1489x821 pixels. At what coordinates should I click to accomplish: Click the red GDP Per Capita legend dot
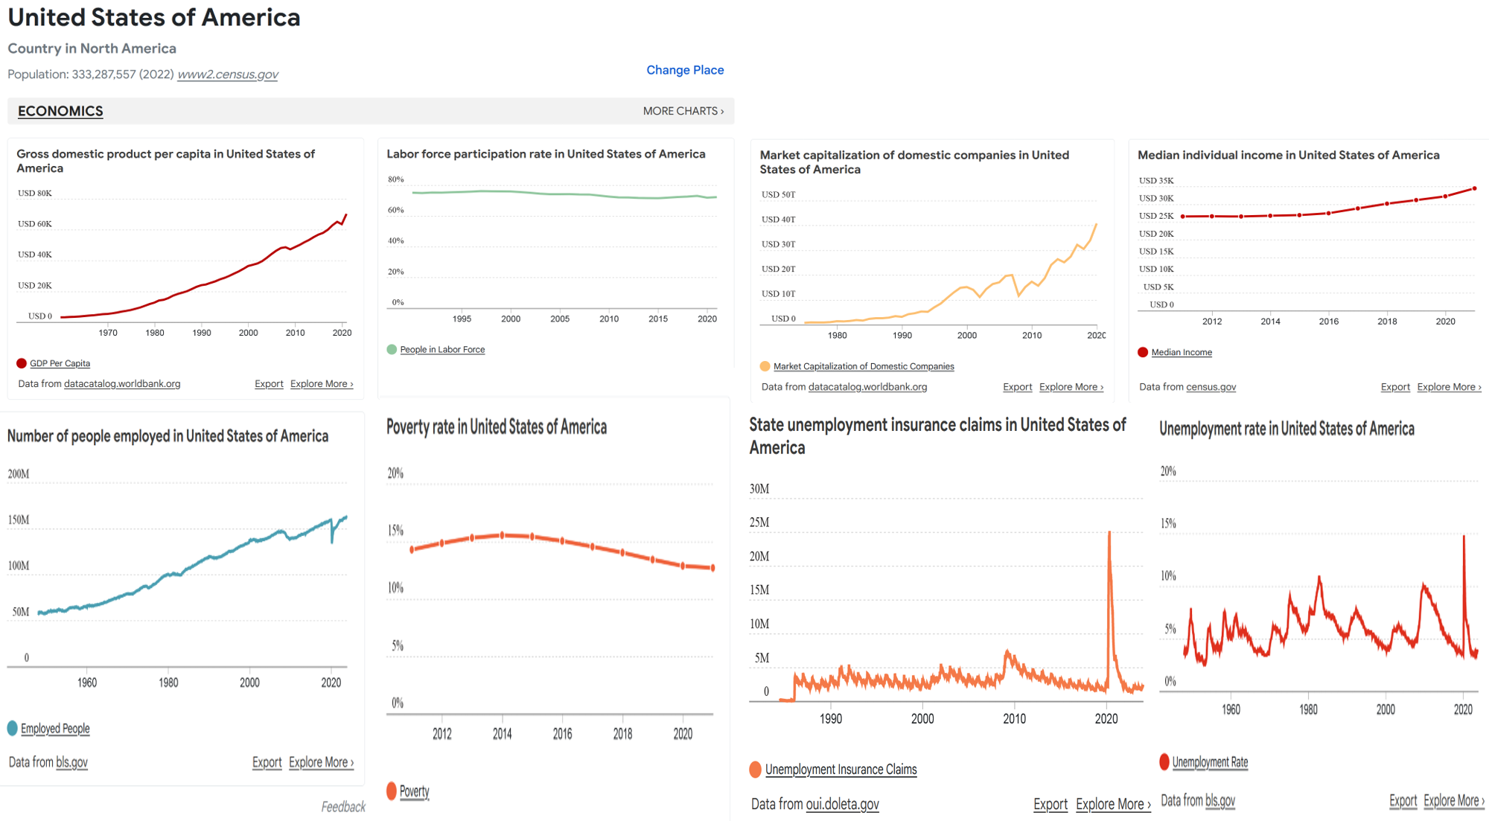pyautogui.click(x=22, y=363)
